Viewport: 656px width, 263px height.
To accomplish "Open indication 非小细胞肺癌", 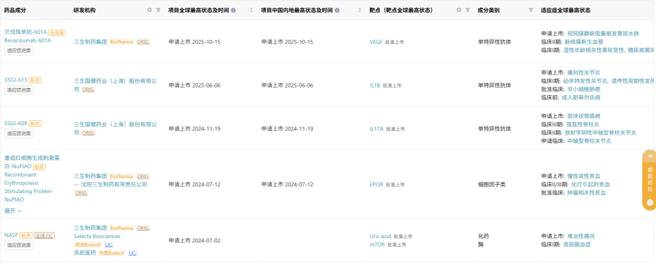I will point(584,89).
